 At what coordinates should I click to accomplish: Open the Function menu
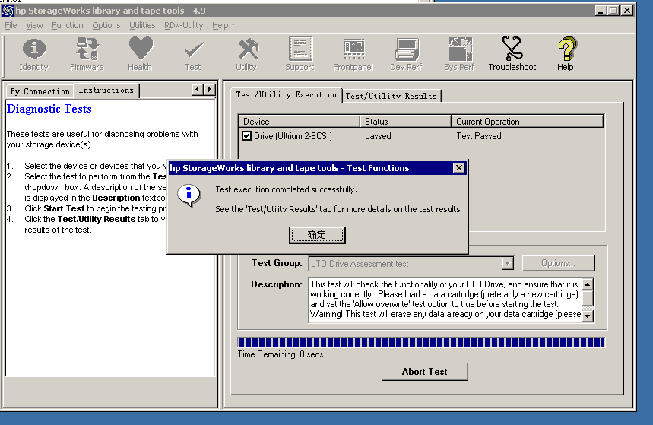point(68,25)
